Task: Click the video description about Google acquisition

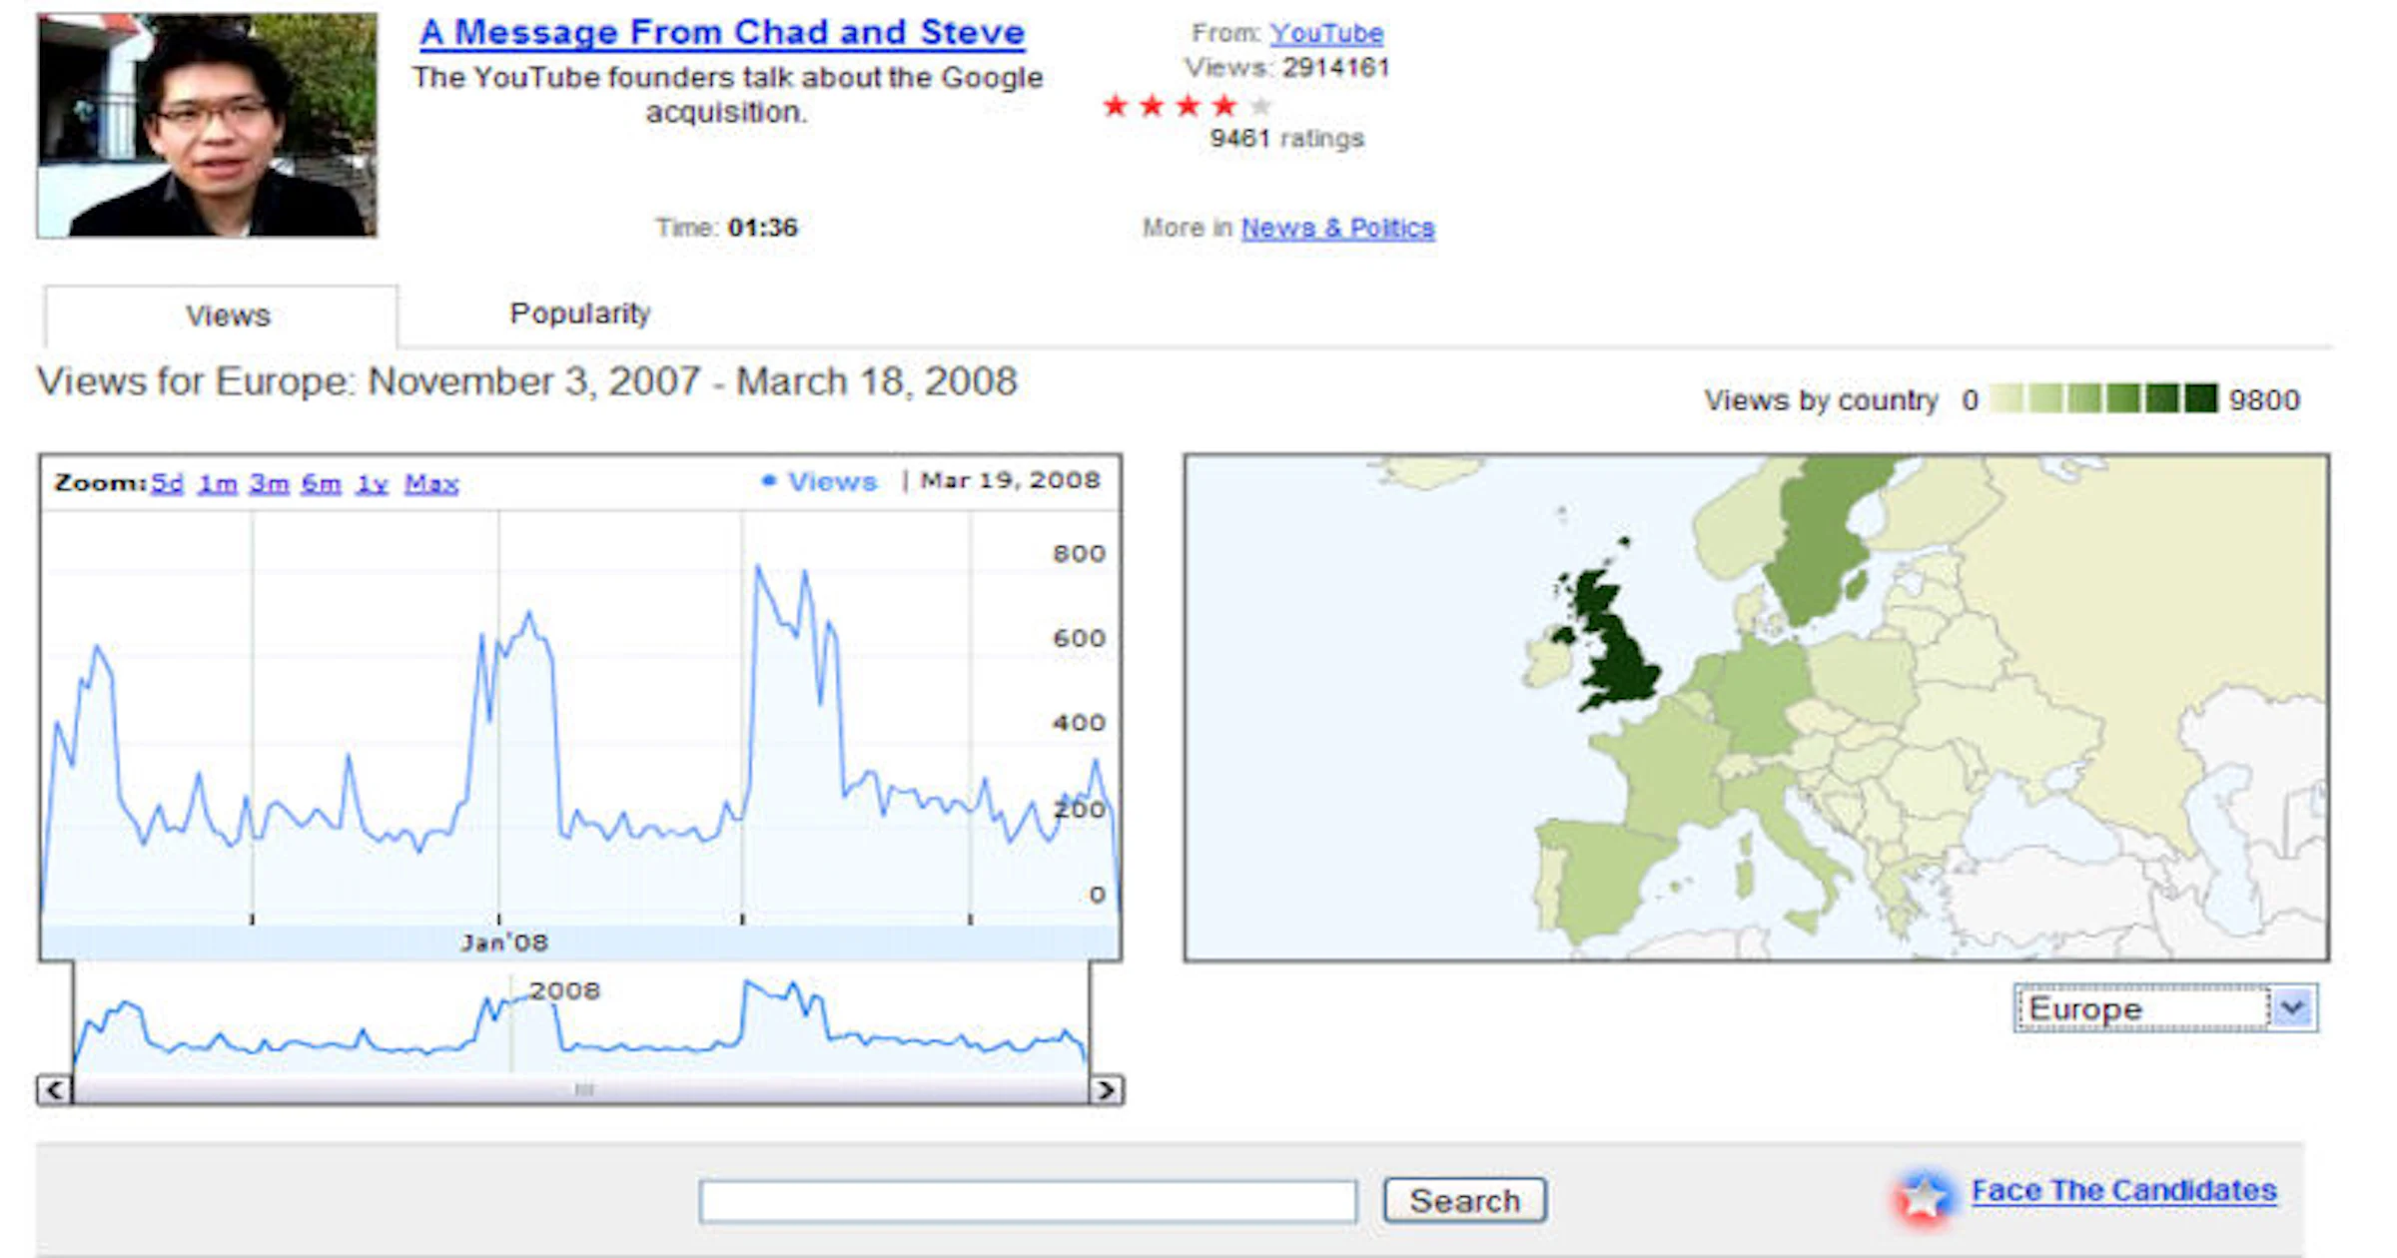Action: (727, 94)
